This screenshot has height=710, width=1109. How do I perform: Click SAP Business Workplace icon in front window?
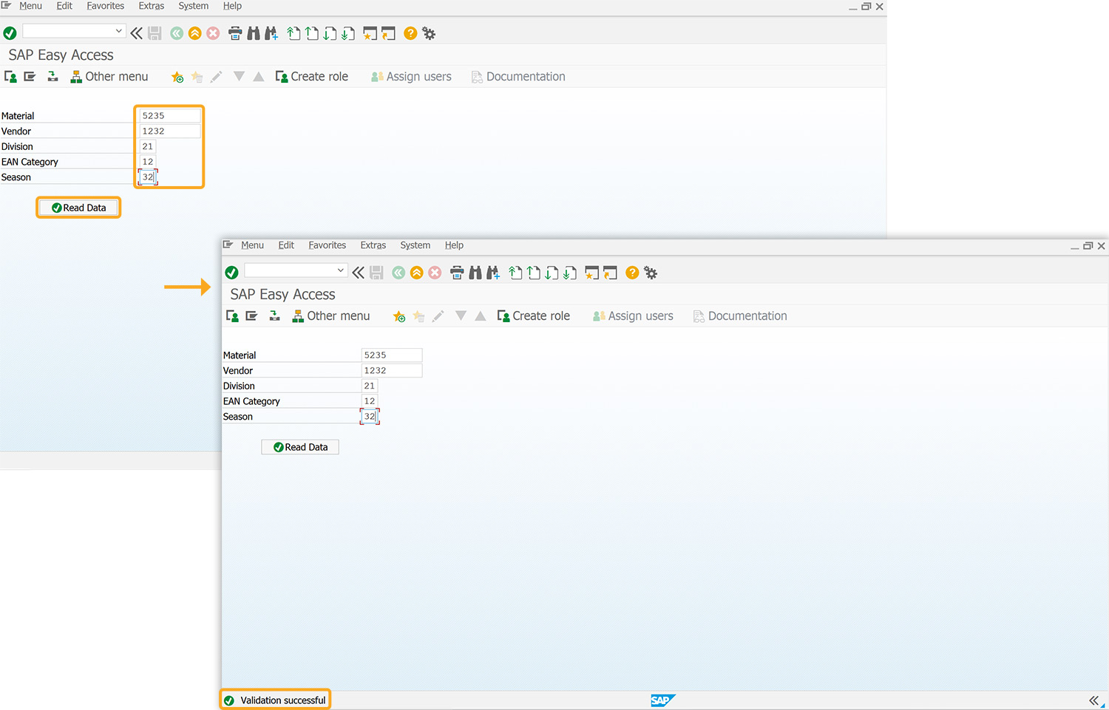(274, 315)
